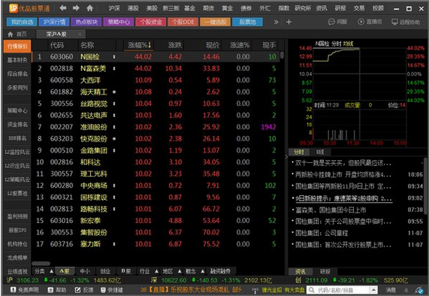The image size is (429, 296).
Task: Select the stock row 603716 塞力斯
Action: point(156,244)
